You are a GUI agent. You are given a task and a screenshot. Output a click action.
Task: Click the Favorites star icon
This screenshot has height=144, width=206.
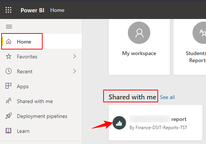[9, 57]
